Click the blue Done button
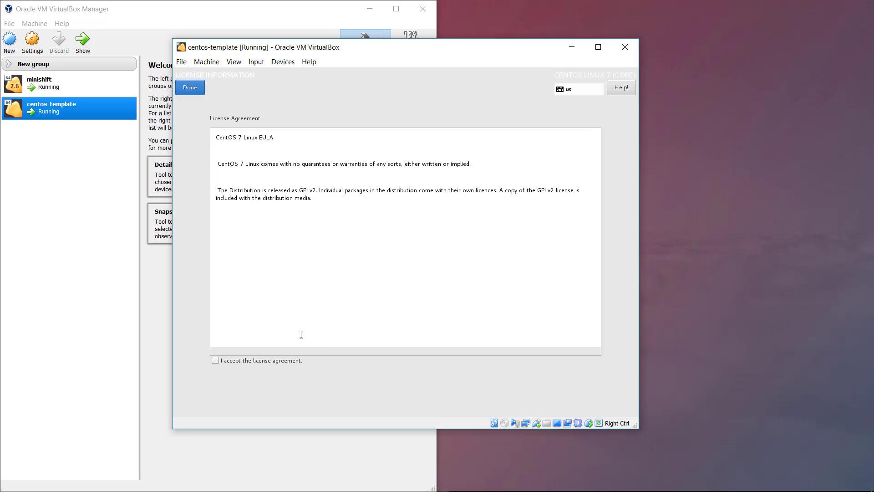This screenshot has height=492, width=874. (x=190, y=87)
